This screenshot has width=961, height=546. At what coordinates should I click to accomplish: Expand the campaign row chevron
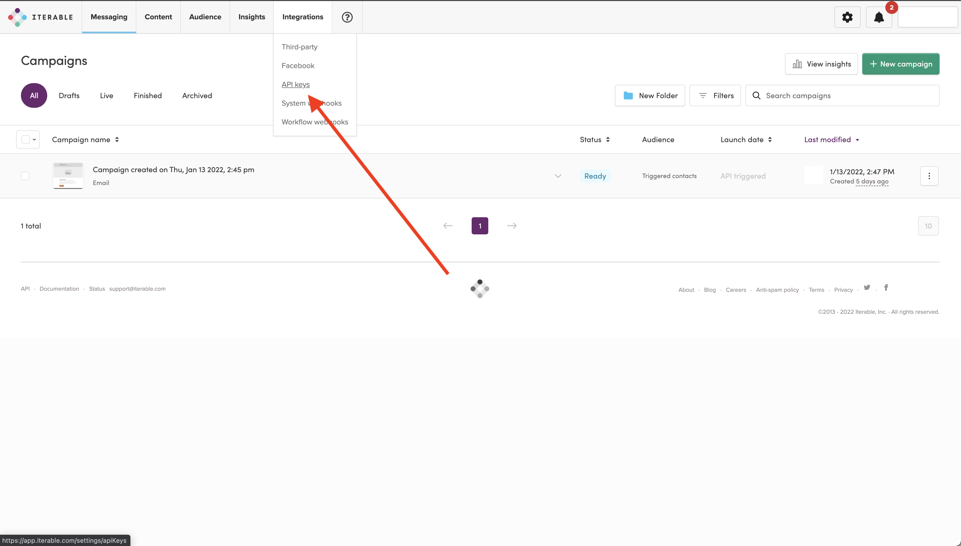558,176
